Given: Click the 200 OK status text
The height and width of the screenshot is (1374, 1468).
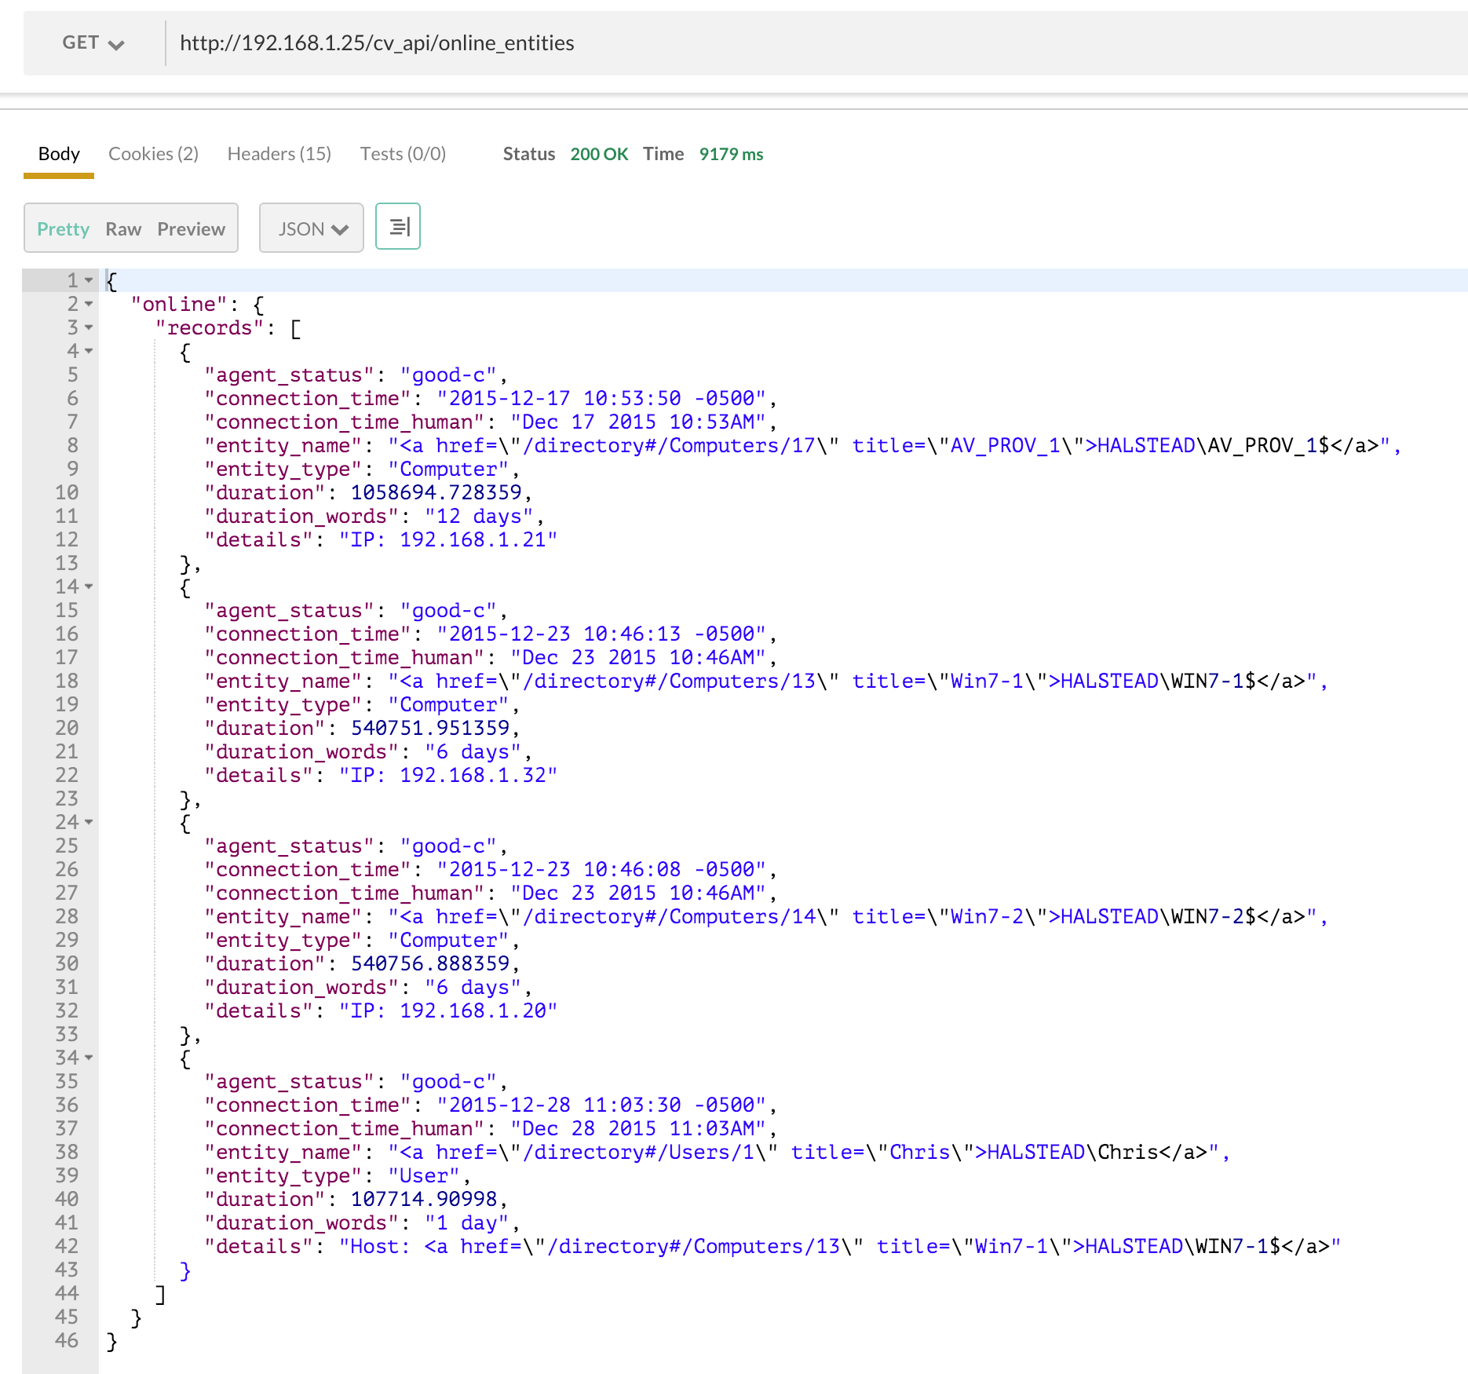Looking at the screenshot, I should click(x=598, y=154).
